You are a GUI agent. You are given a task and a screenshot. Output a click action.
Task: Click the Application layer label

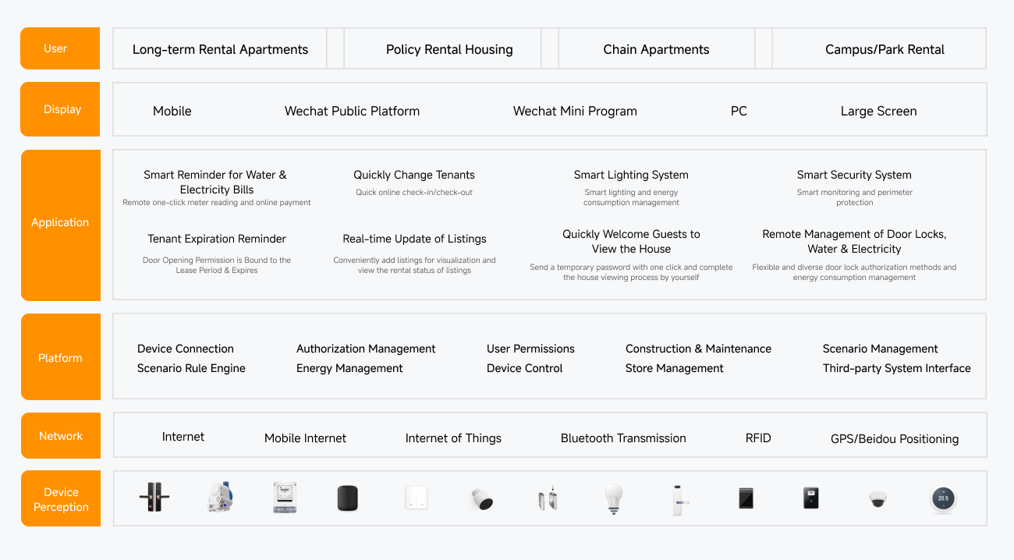point(60,222)
